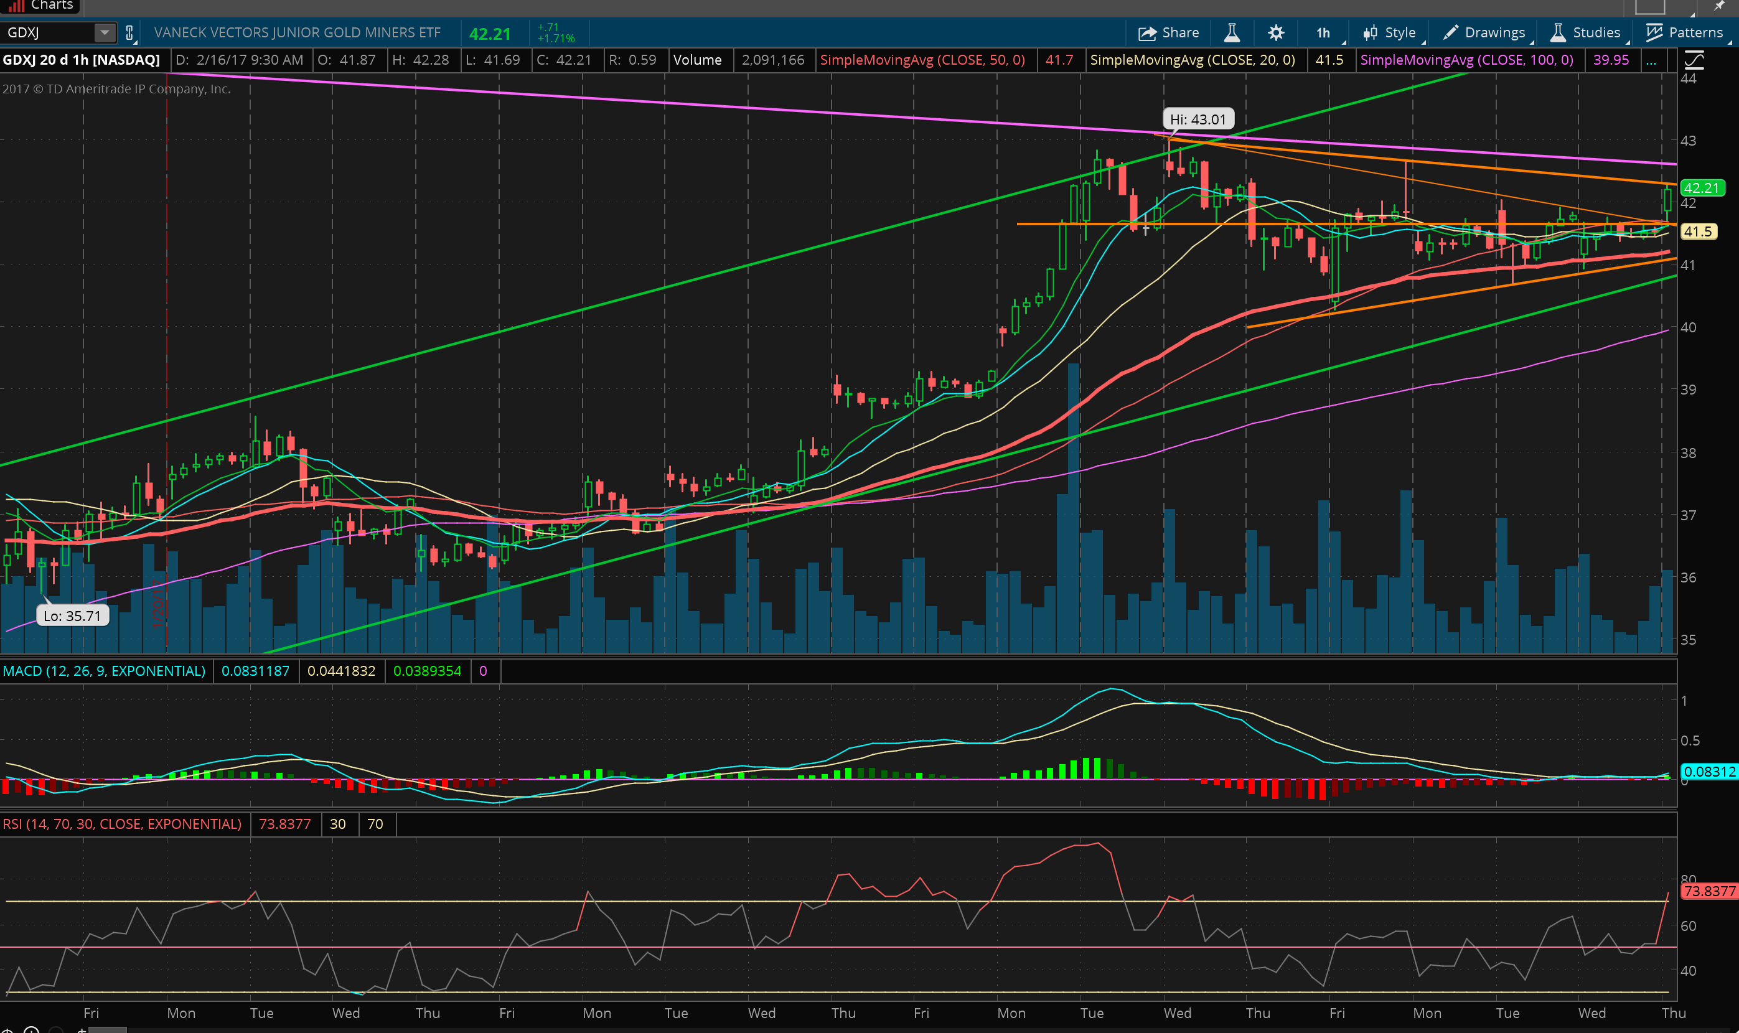Open chart settings gear icon

pos(1275,33)
